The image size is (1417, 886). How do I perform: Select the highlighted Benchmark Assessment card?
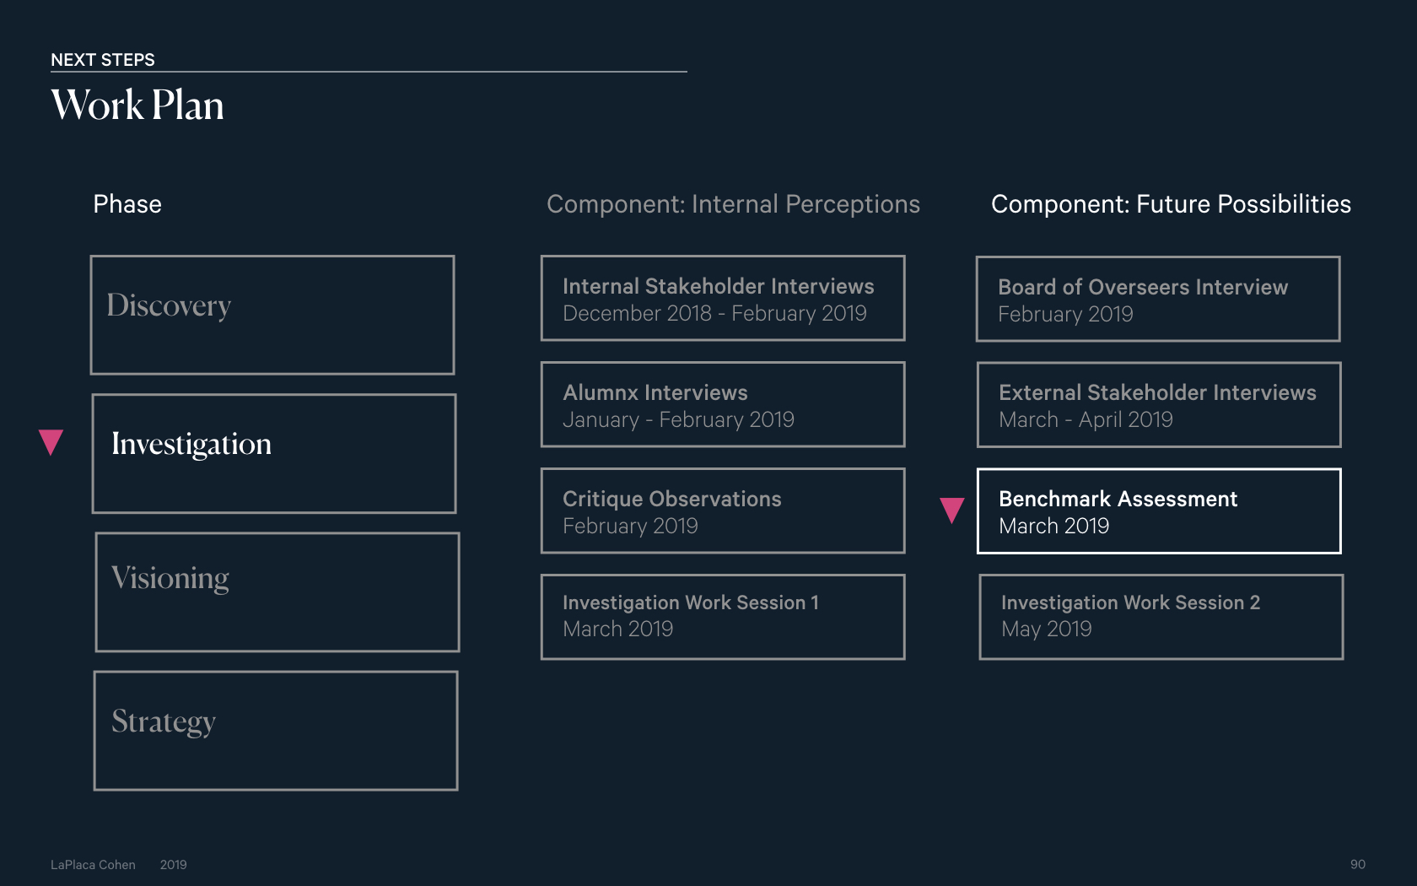click(1159, 511)
